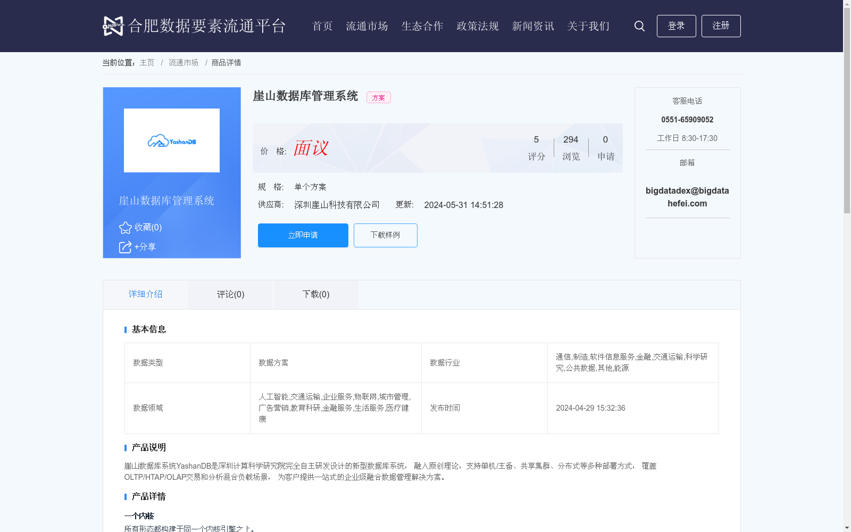The width and height of the screenshot is (851, 532).
Task: Click the platform logo icon in header
Action: point(113,26)
